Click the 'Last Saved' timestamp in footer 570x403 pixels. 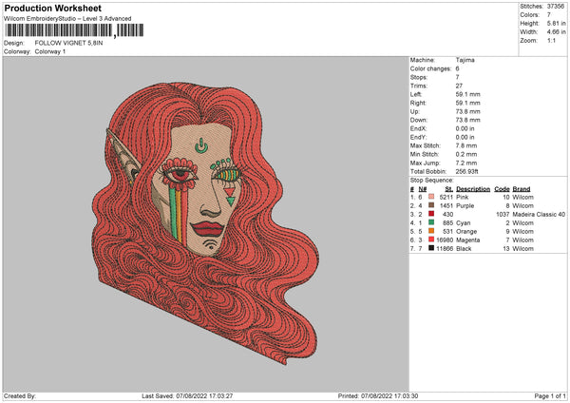coord(187,395)
